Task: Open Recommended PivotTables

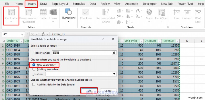Action: (x=28, y=16)
